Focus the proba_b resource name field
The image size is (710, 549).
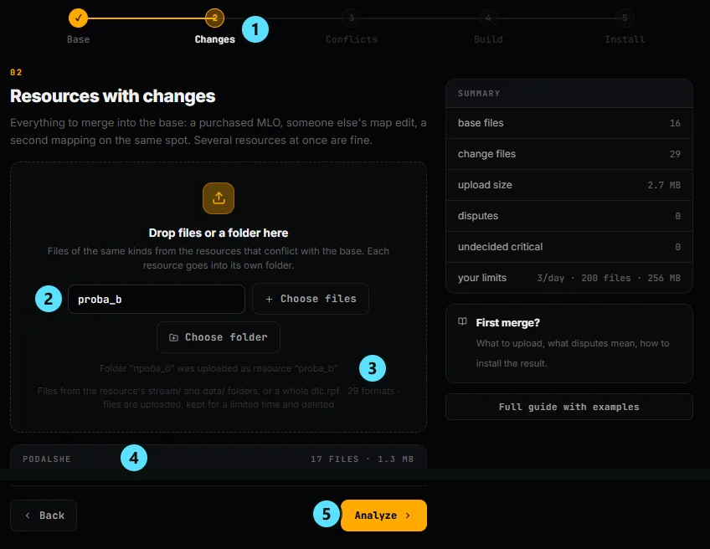[157, 299]
